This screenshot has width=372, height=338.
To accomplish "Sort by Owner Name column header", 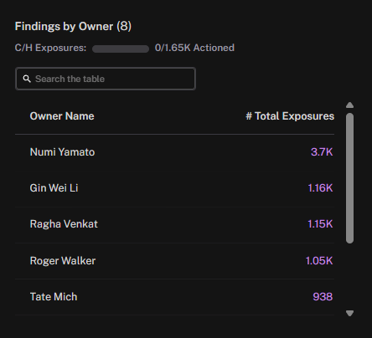I will coord(62,116).
